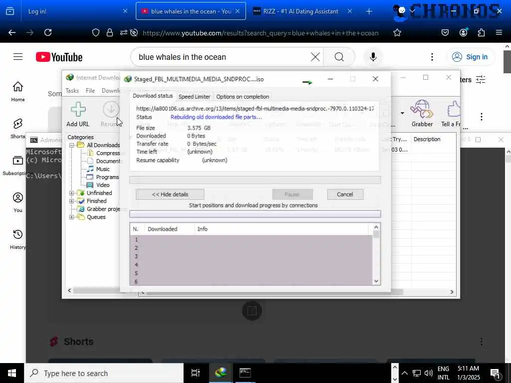Open the Grabber tool in IDM
The height and width of the screenshot is (383, 511).
pos(422,114)
